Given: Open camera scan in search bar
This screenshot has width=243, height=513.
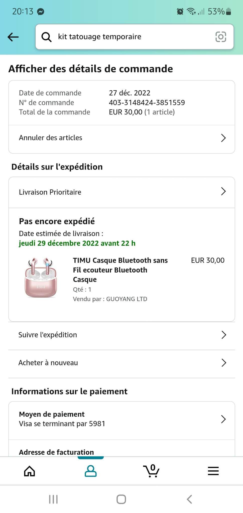Looking at the screenshot, I should [x=220, y=37].
